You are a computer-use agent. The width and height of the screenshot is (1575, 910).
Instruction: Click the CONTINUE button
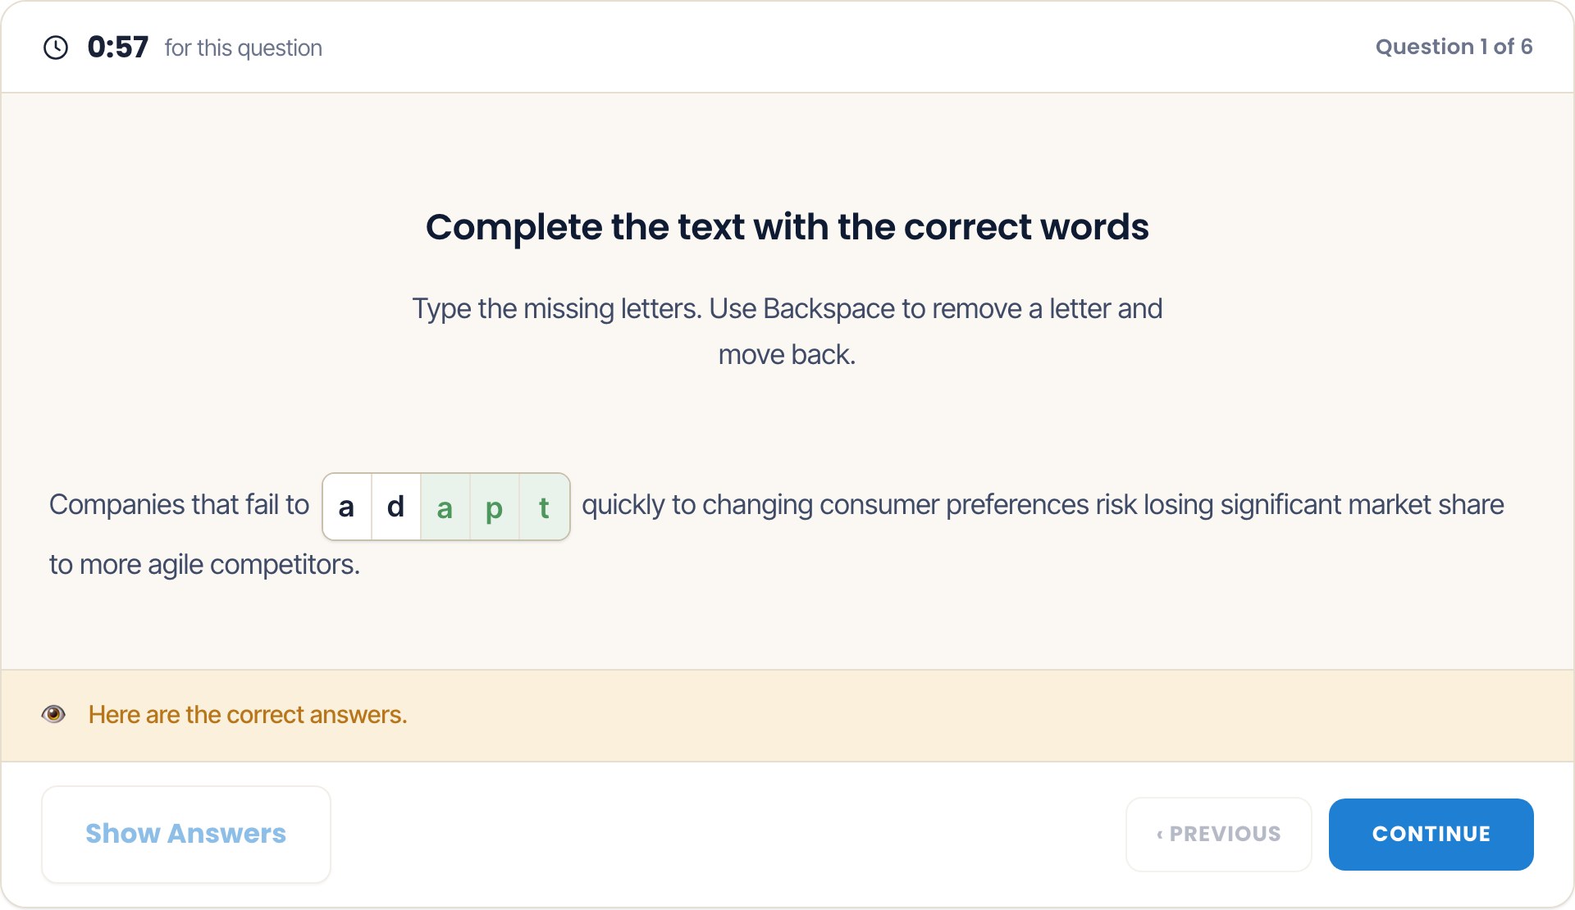pyautogui.click(x=1431, y=834)
